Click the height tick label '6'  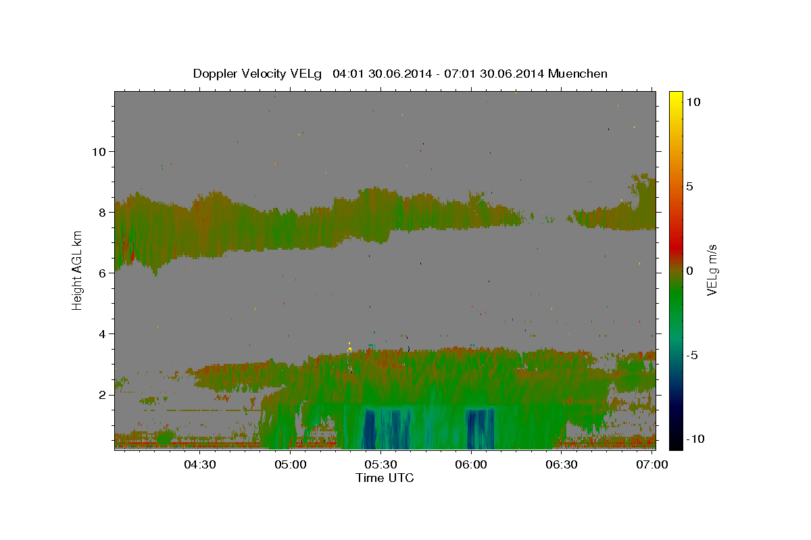pyautogui.click(x=103, y=273)
